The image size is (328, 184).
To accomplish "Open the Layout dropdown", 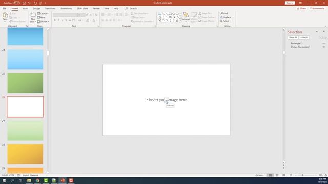I will (43, 14).
